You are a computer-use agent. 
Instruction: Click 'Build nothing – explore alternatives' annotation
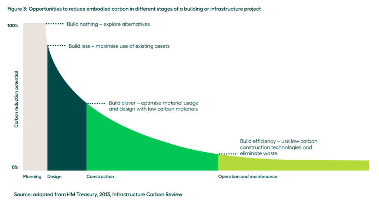108,24
